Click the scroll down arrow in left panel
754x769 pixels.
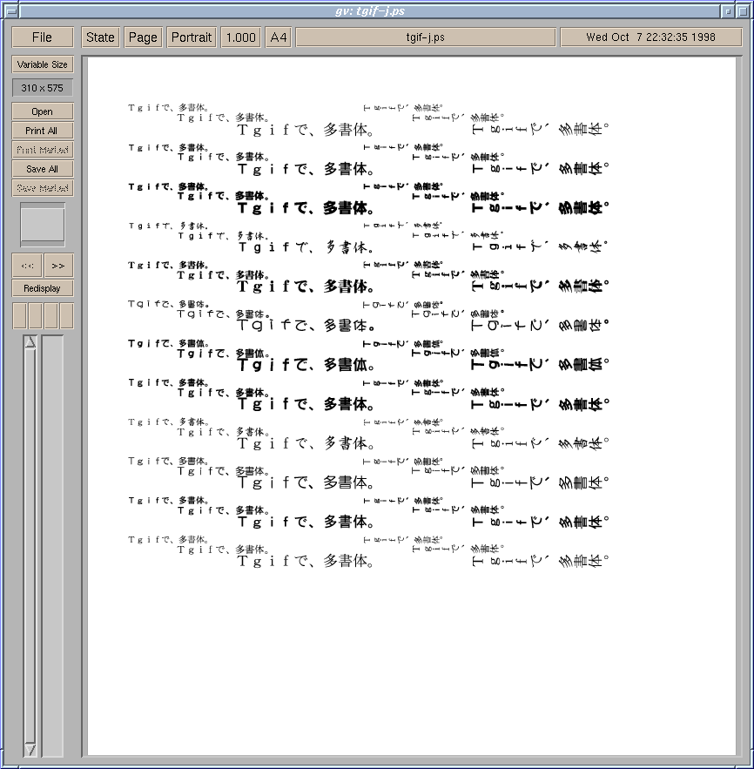30,749
